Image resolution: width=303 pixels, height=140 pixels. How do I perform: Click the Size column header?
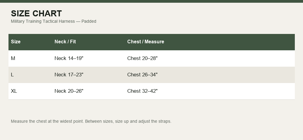(16, 42)
